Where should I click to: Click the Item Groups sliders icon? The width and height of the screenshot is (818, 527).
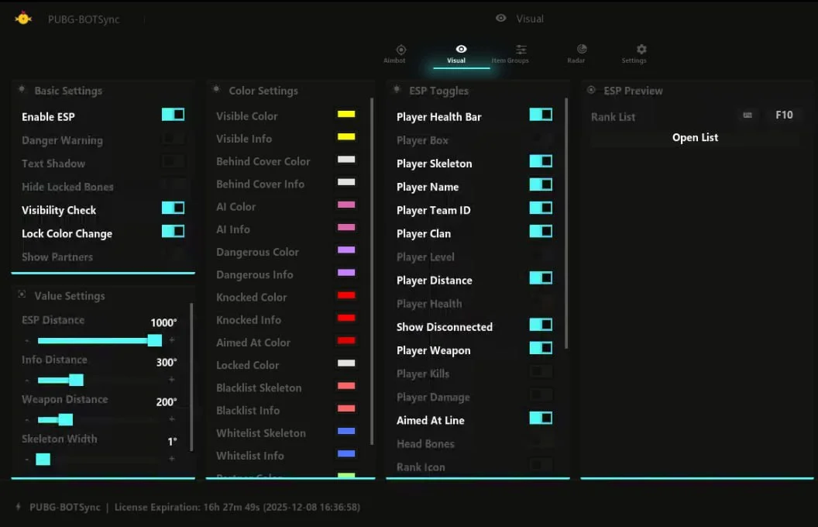(521, 50)
